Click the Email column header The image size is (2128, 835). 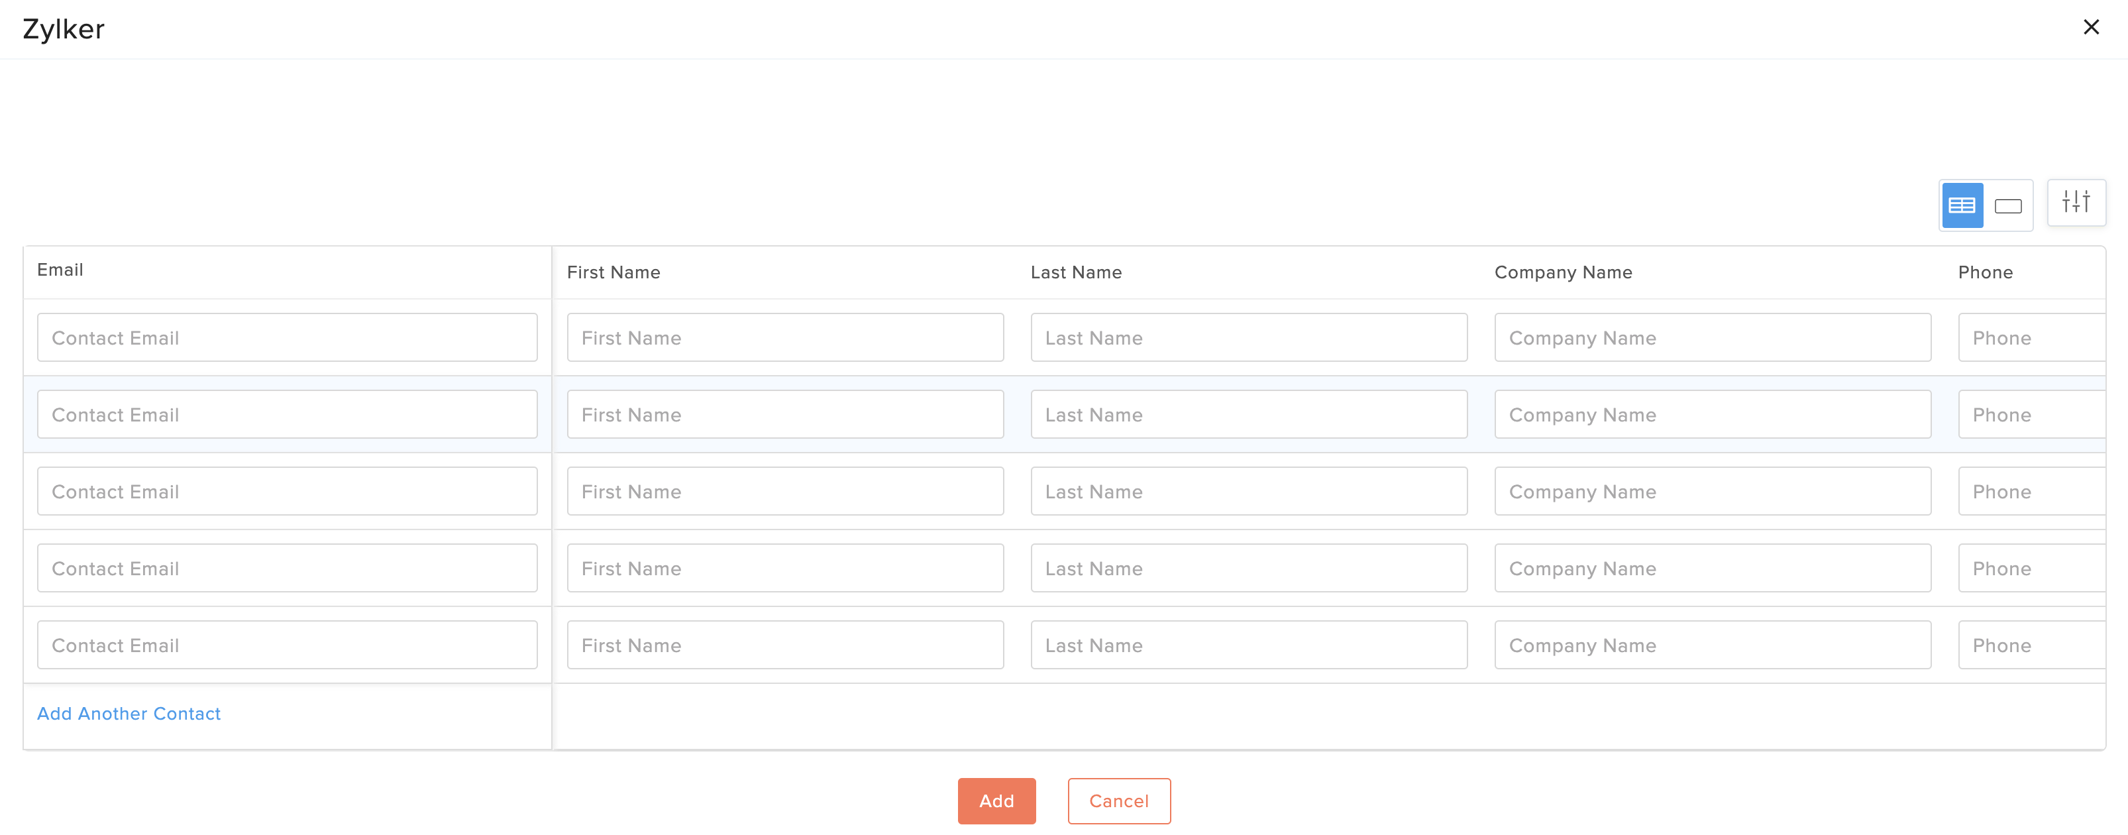(x=60, y=270)
